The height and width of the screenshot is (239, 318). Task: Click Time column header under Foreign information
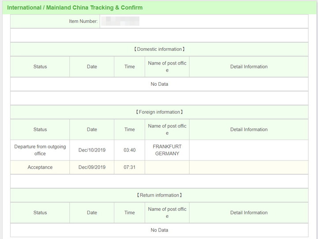click(x=129, y=129)
